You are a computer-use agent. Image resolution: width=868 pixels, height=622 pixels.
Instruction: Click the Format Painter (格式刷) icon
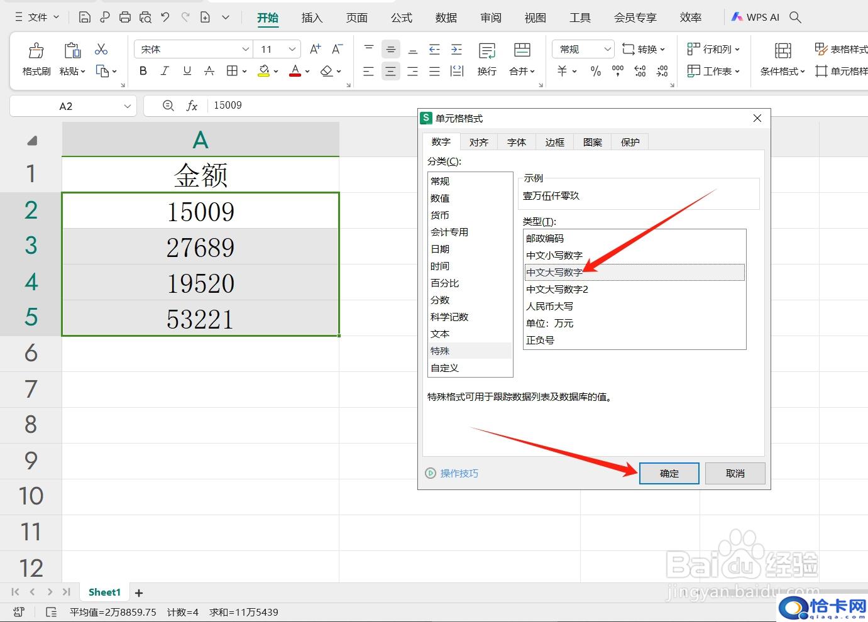coord(36,50)
